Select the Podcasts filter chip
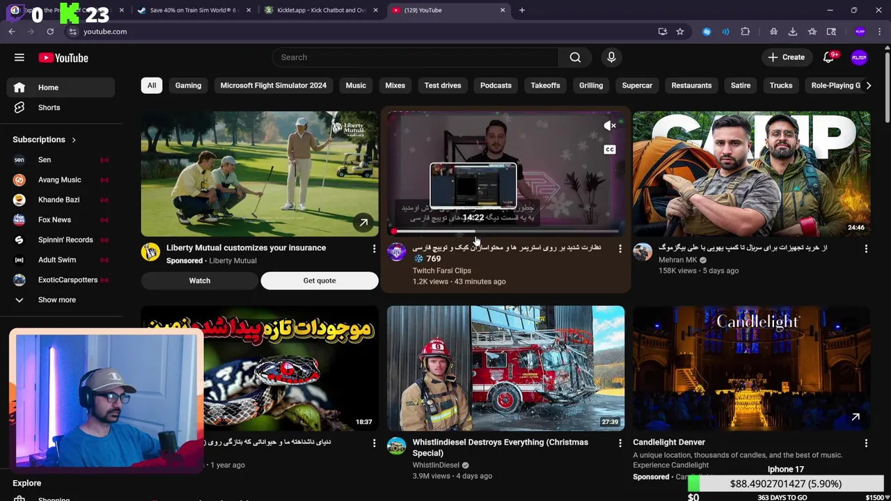Screen dimensions: 891x501 click(496, 86)
